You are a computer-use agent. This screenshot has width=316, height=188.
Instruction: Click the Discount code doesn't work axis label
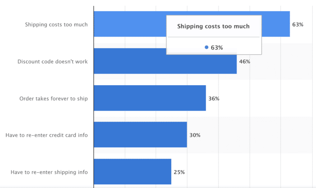coord(53,61)
